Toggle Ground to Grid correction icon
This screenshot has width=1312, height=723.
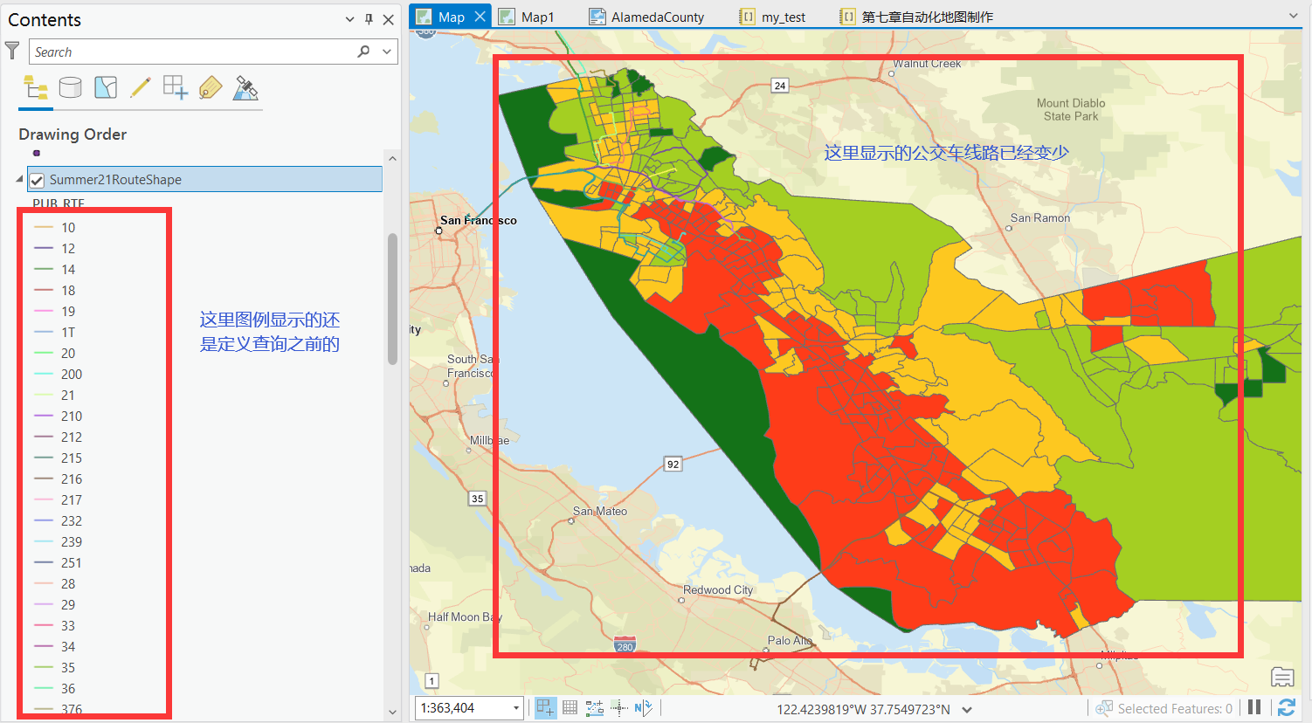(644, 708)
